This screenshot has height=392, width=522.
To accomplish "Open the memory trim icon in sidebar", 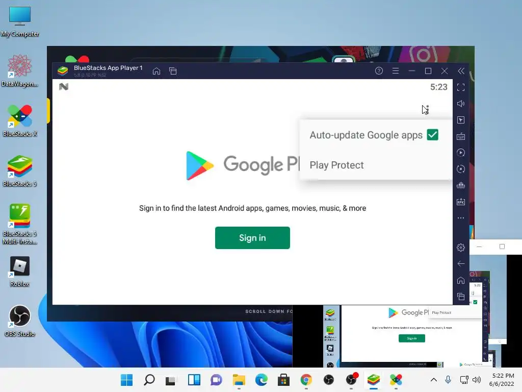I will 461,185.
